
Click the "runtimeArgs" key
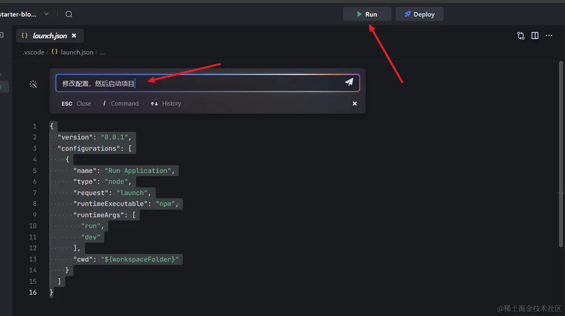[99, 215]
